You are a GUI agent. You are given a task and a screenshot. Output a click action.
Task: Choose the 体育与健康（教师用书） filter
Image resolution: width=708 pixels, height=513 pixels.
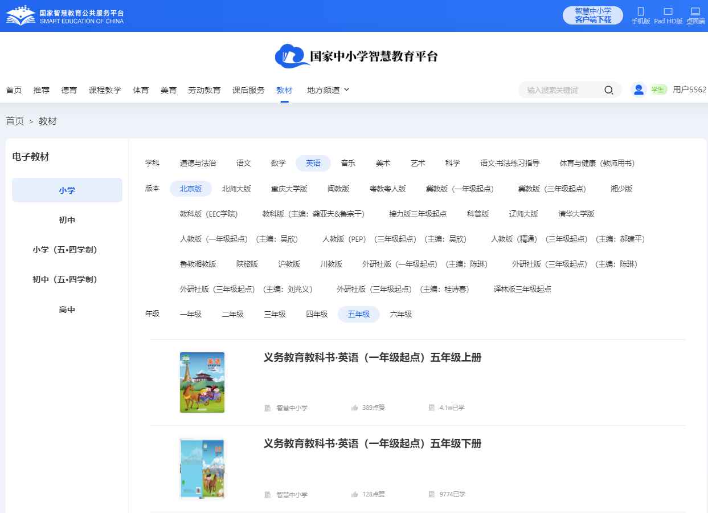pyautogui.click(x=597, y=163)
